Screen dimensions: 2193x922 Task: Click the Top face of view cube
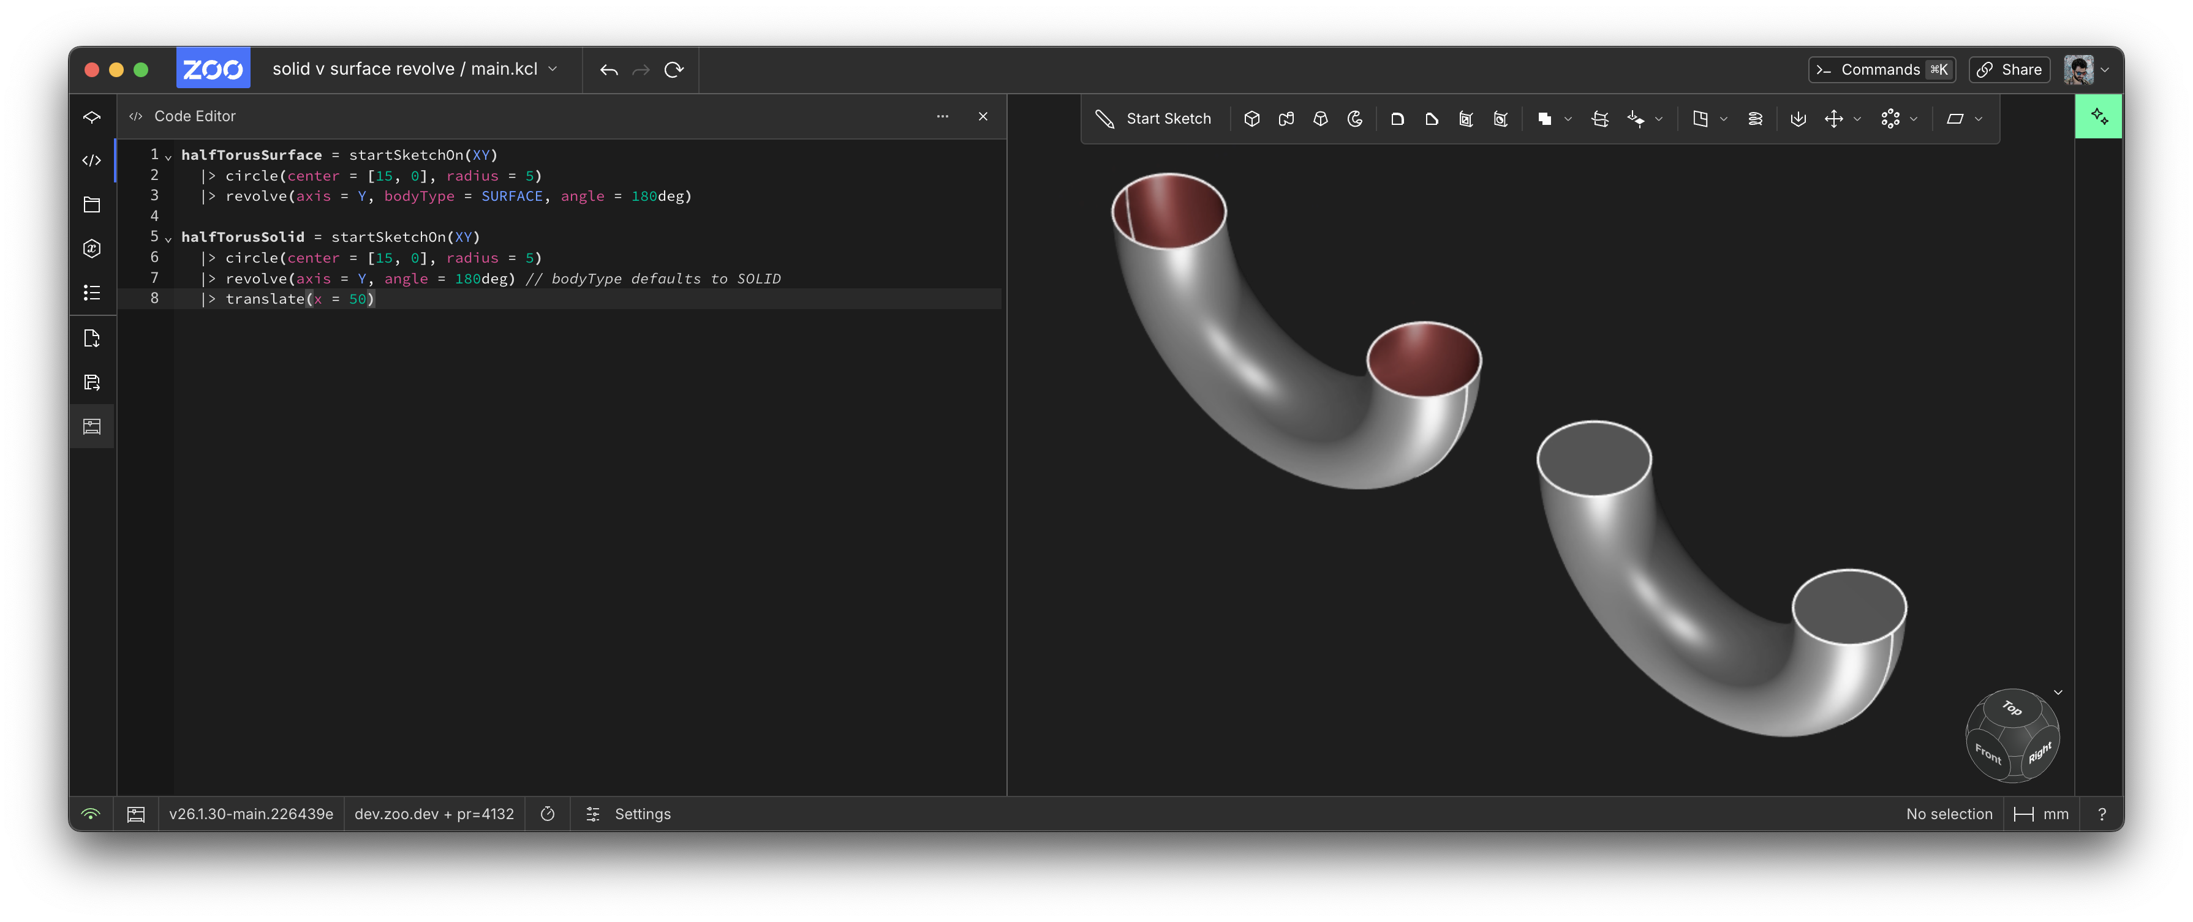[x=2012, y=708]
